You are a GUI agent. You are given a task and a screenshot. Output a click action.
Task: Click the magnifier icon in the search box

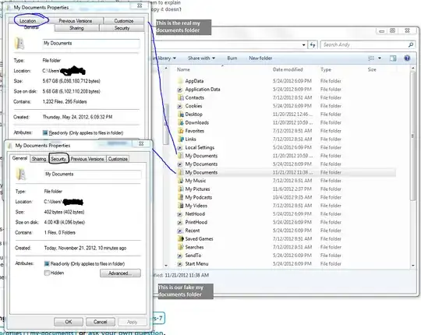411,44
